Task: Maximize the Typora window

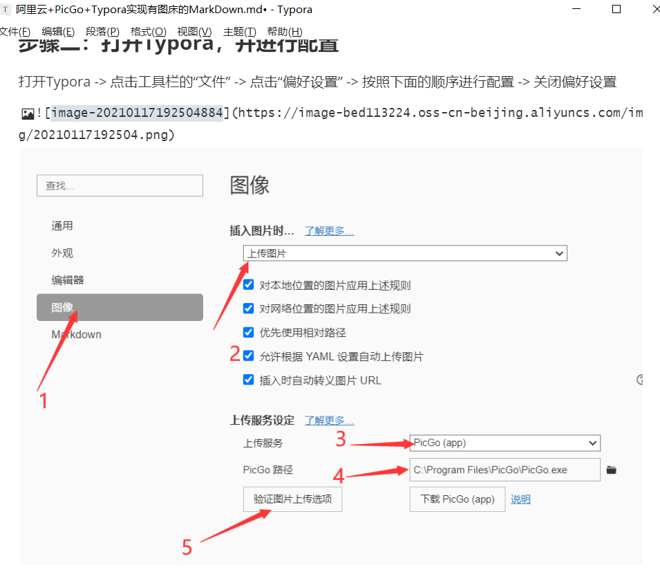Action: pyautogui.click(x=616, y=9)
